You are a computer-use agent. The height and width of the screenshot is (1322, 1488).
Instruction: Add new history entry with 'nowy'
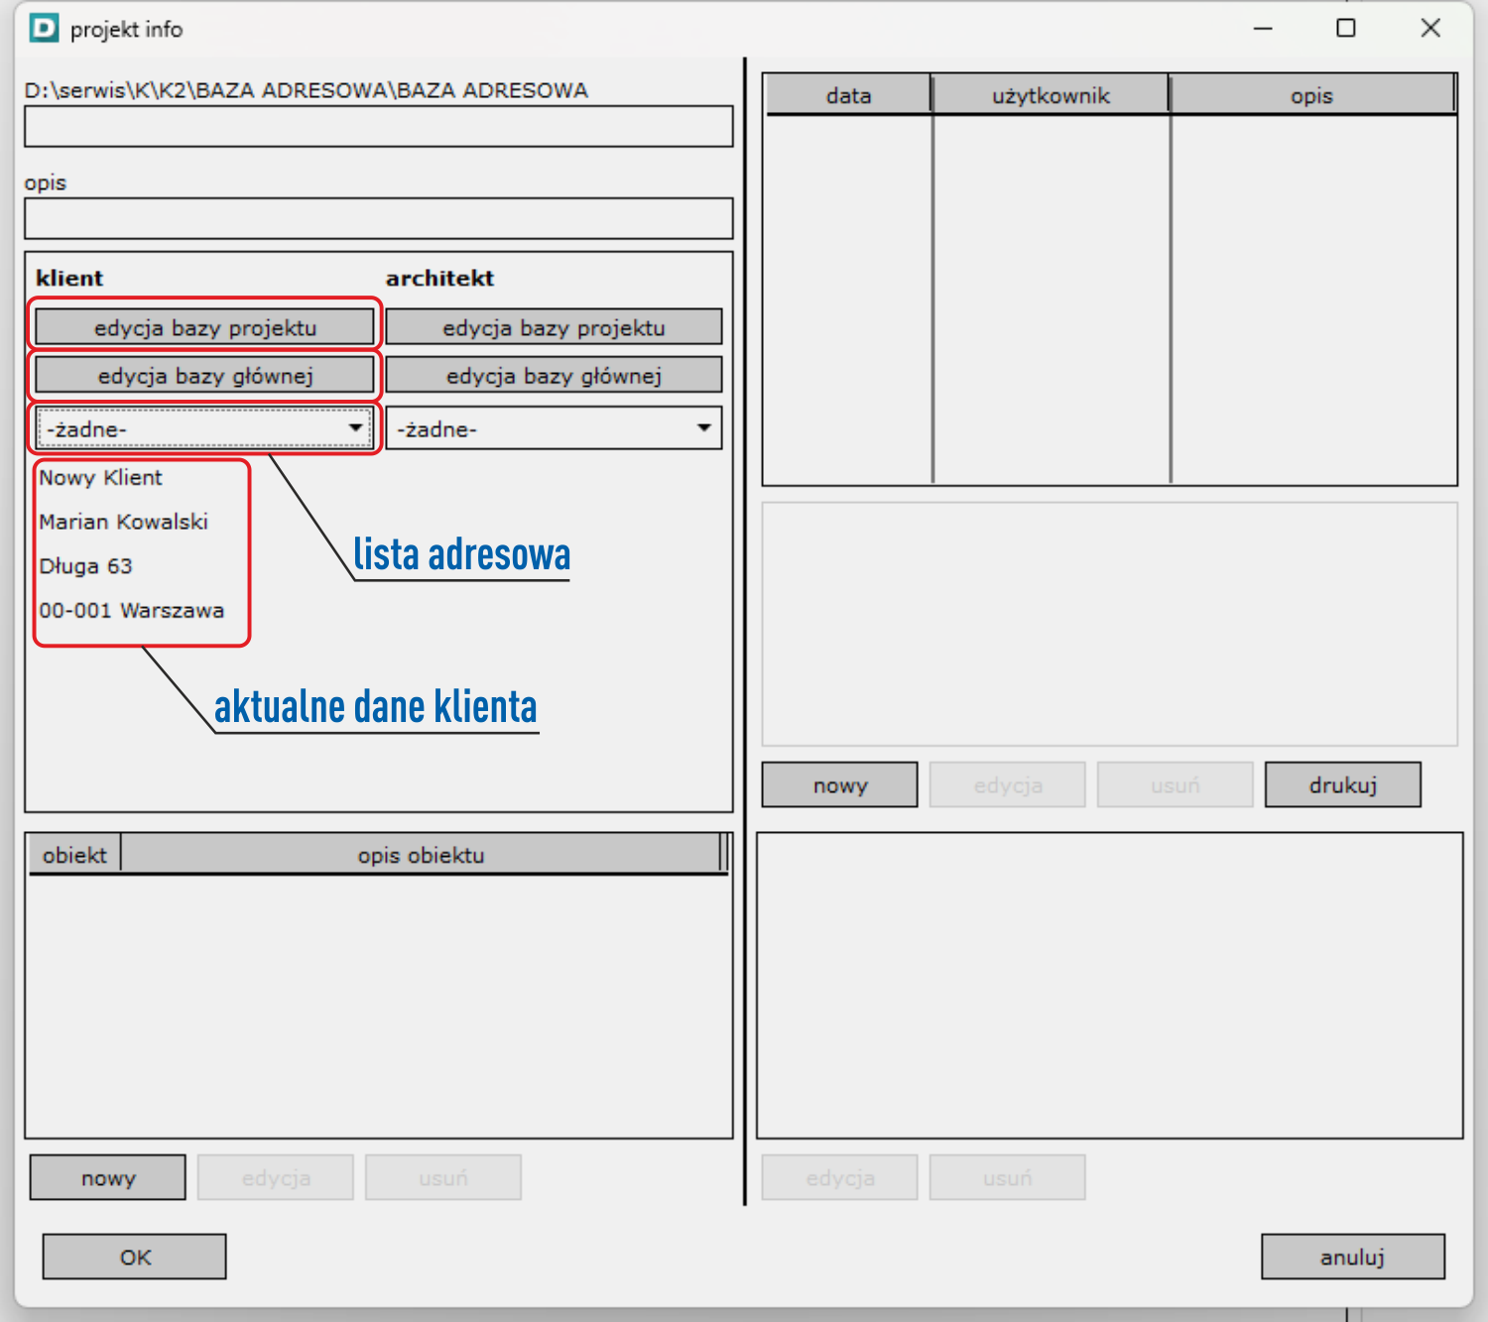[839, 785]
